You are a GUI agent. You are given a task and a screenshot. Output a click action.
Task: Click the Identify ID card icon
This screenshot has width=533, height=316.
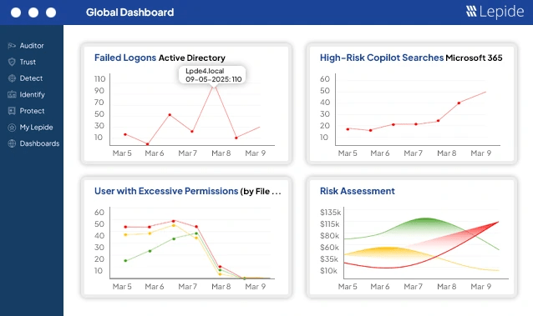pos(12,94)
